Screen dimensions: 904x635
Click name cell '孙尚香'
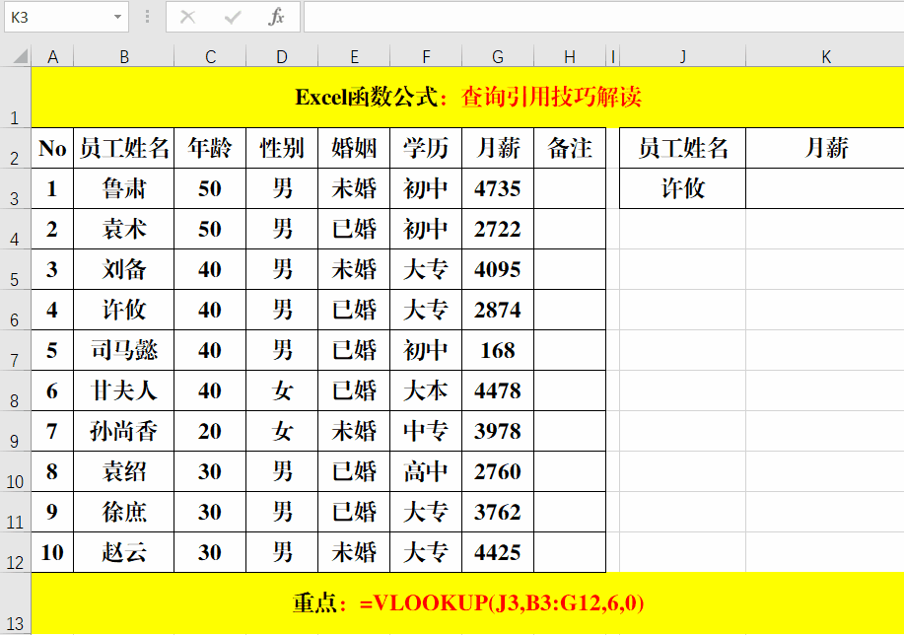pos(124,431)
